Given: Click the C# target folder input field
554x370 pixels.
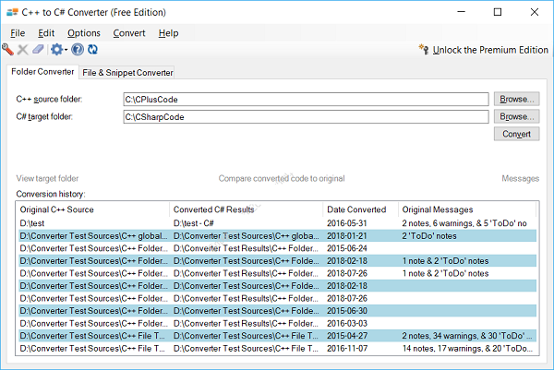Looking at the screenshot, I should pos(306,117).
